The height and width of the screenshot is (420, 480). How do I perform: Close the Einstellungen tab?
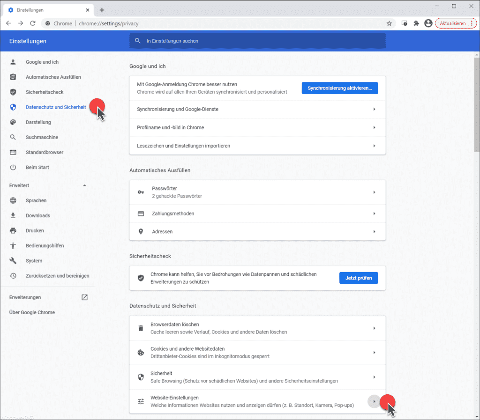coord(88,10)
